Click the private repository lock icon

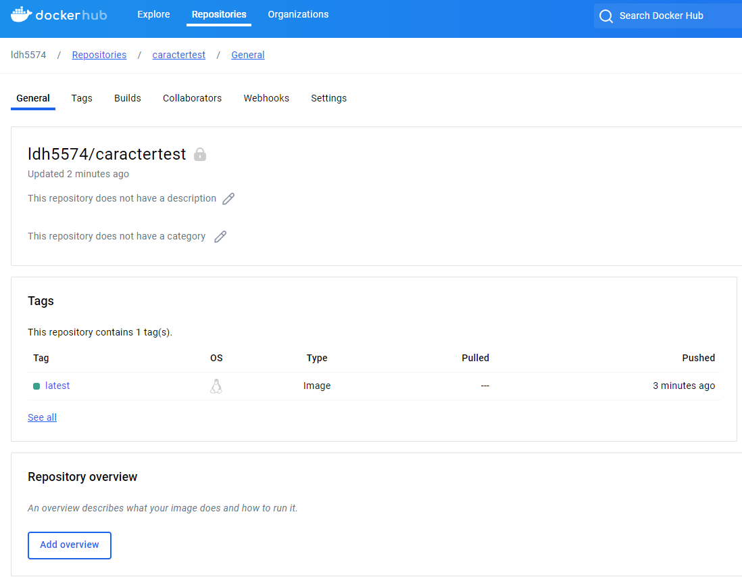pos(200,154)
